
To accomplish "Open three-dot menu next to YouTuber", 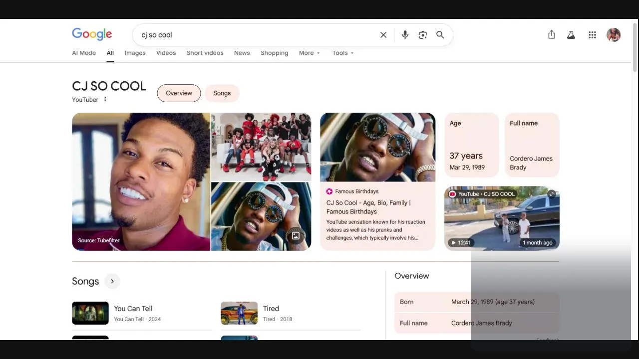I will point(105,99).
